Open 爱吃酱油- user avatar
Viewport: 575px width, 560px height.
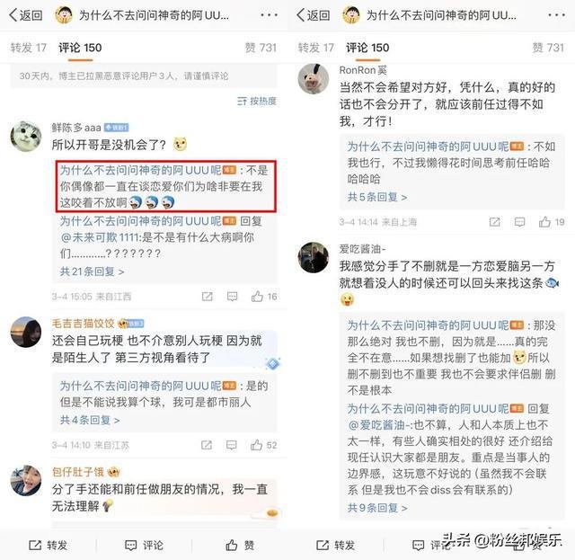314,258
